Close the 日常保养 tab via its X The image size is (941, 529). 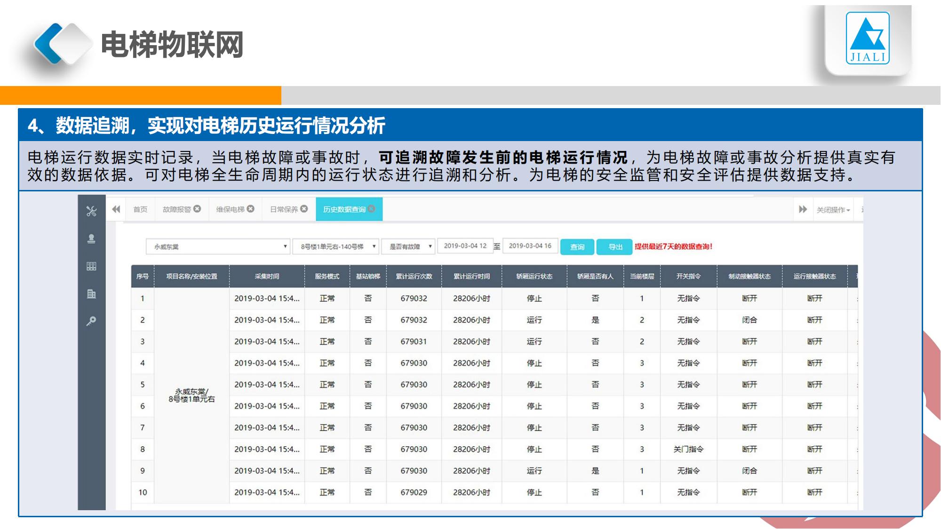point(304,209)
